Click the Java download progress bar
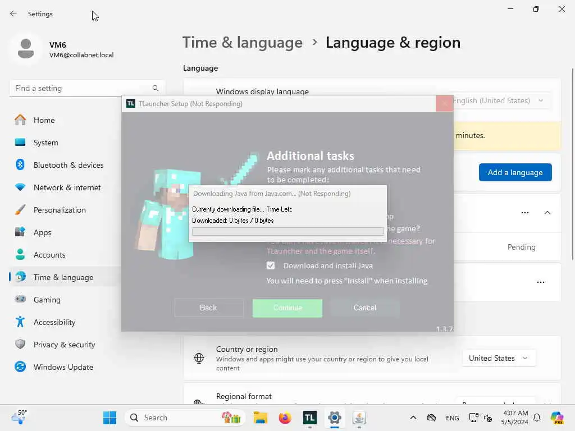This screenshot has width=575, height=431. [288, 232]
